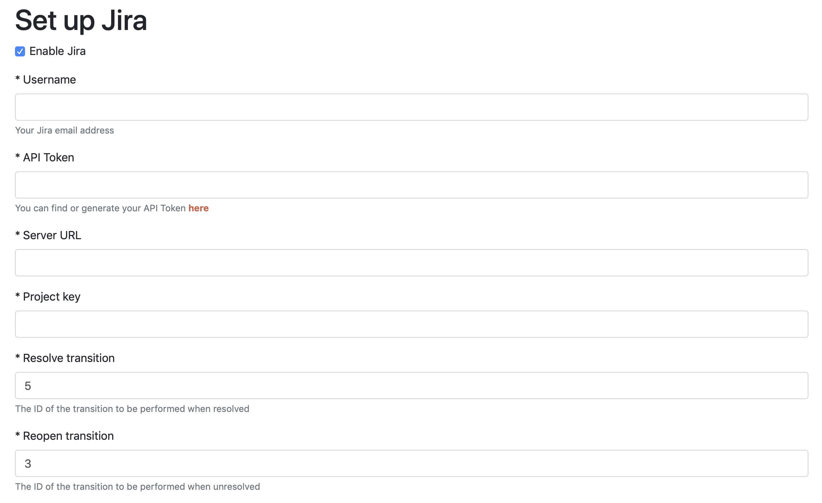822x503 pixels.
Task: Select the Resolve transition field showing 5
Action: click(x=411, y=386)
